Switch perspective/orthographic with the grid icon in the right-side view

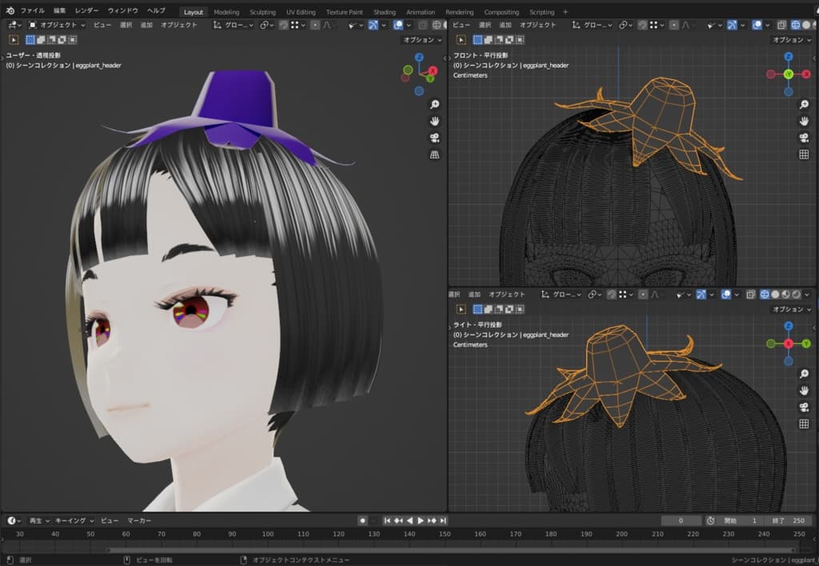click(x=804, y=423)
